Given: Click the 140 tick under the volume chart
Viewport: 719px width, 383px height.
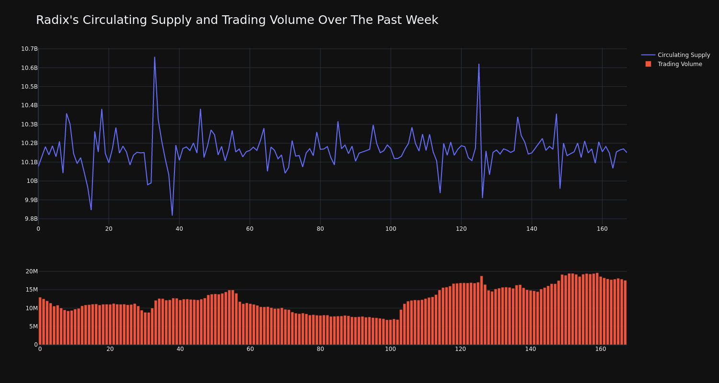Looking at the screenshot, I should pos(531,349).
